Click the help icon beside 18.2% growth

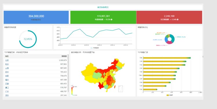pyautogui.click(x=112, y=20)
